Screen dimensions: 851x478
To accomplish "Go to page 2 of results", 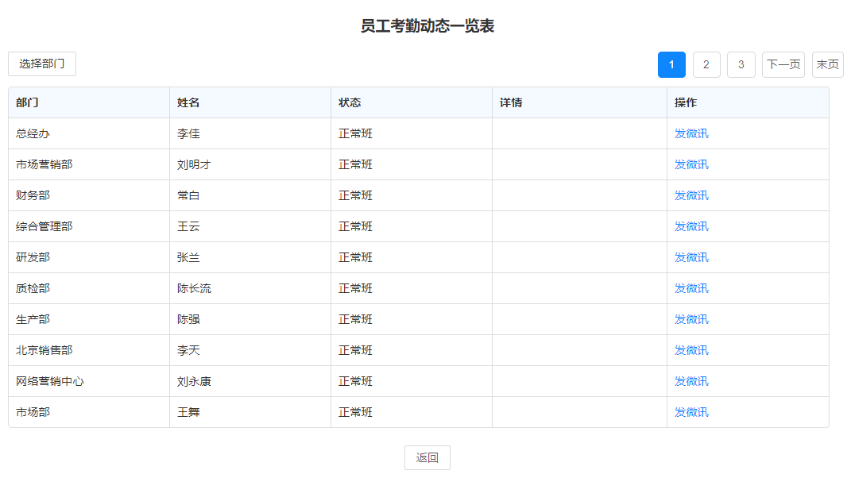I will pos(706,64).
